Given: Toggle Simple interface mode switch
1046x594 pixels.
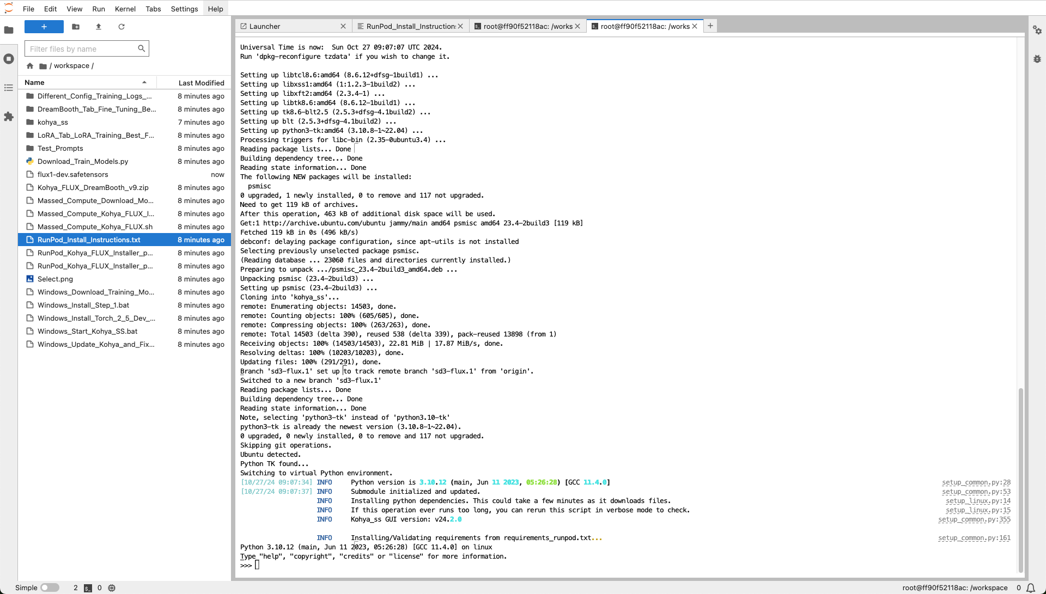Looking at the screenshot, I should 50,588.
